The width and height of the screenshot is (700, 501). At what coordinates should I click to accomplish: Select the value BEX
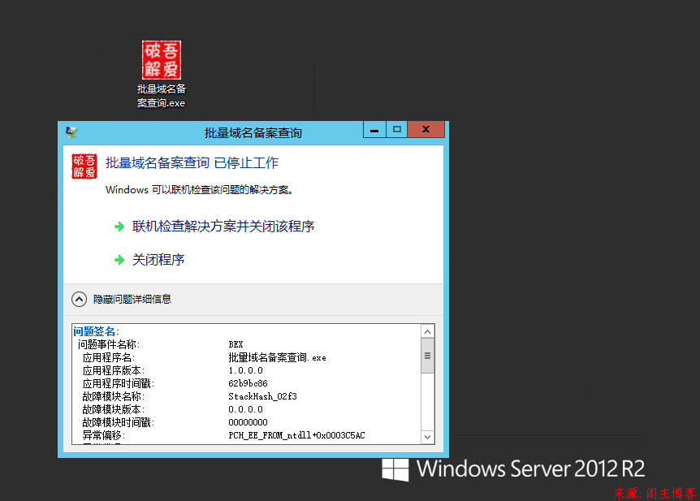click(235, 344)
